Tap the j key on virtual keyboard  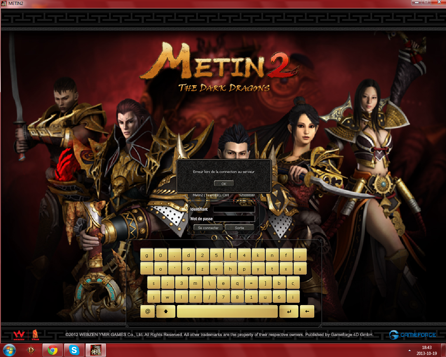coord(154,297)
